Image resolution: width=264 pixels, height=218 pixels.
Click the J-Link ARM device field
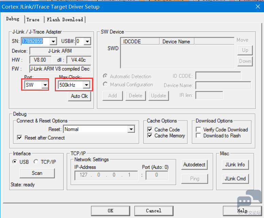(x=60, y=51)
